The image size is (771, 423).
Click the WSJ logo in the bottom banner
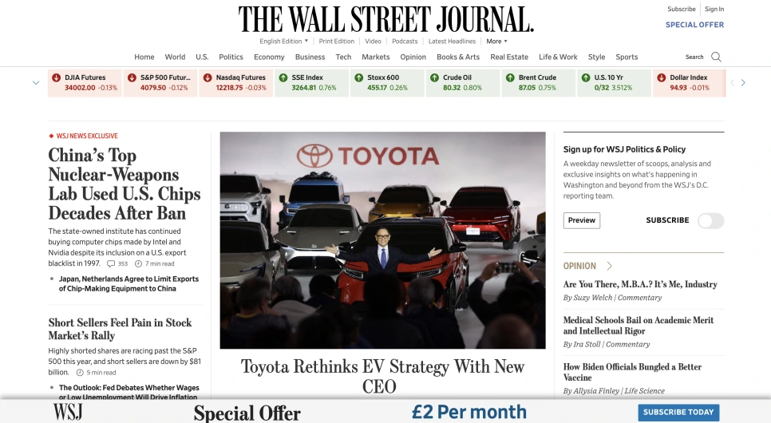(x=68, y=412)
